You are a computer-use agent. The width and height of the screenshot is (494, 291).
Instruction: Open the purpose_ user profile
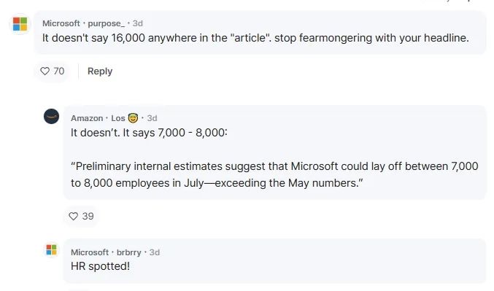coord(107,23)
